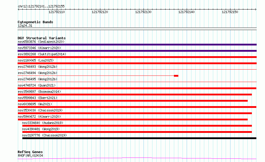Click the 121792120 ruler coordinate
The width and height of the screenshot is (265, 162).
point(100,12)
